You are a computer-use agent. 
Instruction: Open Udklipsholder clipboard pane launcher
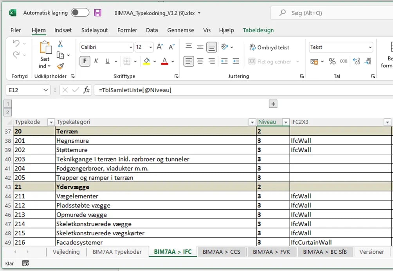pyautogui.click(x=72, y=76)
